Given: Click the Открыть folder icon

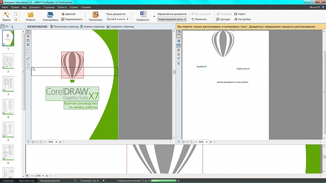Looking at the screenshot, I should click(x=31, y=14).
